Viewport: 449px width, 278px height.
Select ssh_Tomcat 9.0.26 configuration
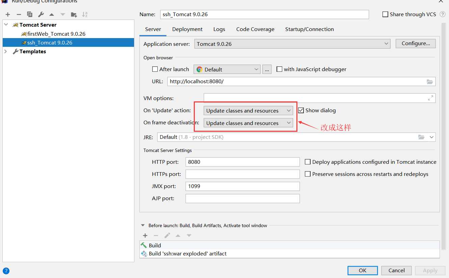(x=68, y=42)
